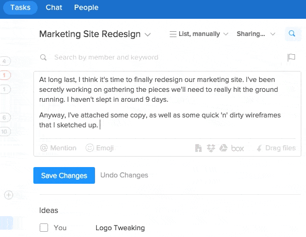Open the List, manually sort dropdown
Screen dimensions: 306x237
pyautogui.click(x=198, y=34)
